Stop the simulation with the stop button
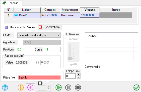 point(78,87)
